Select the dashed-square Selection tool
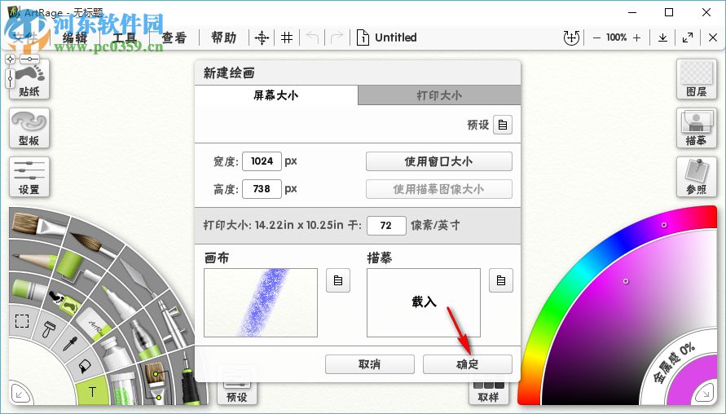The image size is (726, 414). pos(22,320)
